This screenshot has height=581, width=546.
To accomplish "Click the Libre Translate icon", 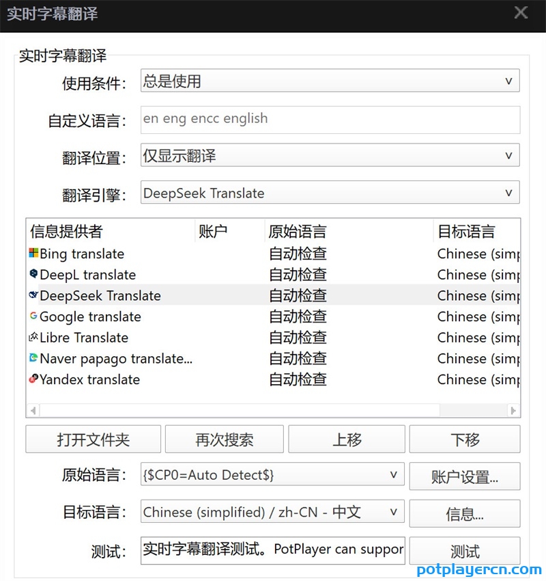I will pos(33,337).
